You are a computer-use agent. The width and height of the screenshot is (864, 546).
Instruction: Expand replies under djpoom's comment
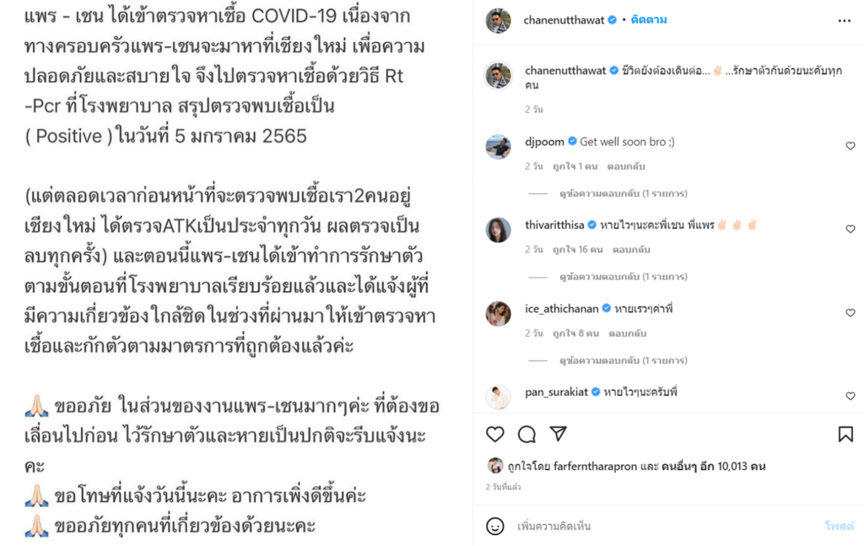click(624, 193)
